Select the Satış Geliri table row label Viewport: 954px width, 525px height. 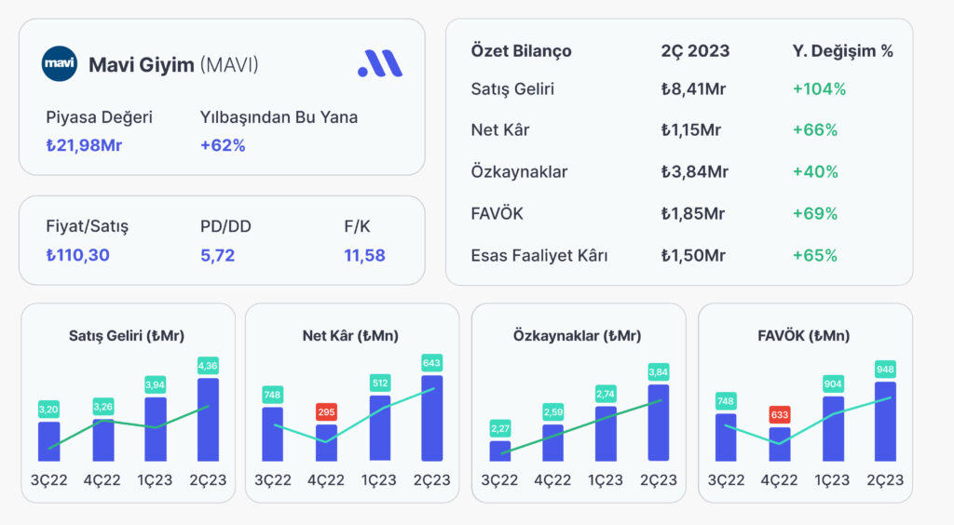click(x=512, y=89)
